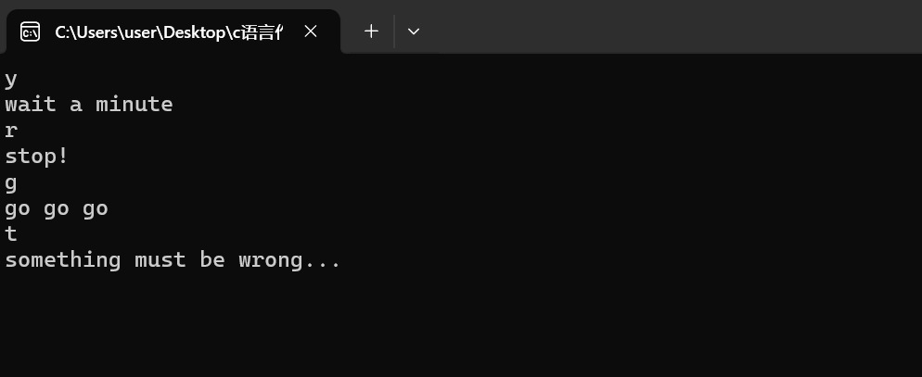Click the 't' input line
922x377 pixels.
11,233
